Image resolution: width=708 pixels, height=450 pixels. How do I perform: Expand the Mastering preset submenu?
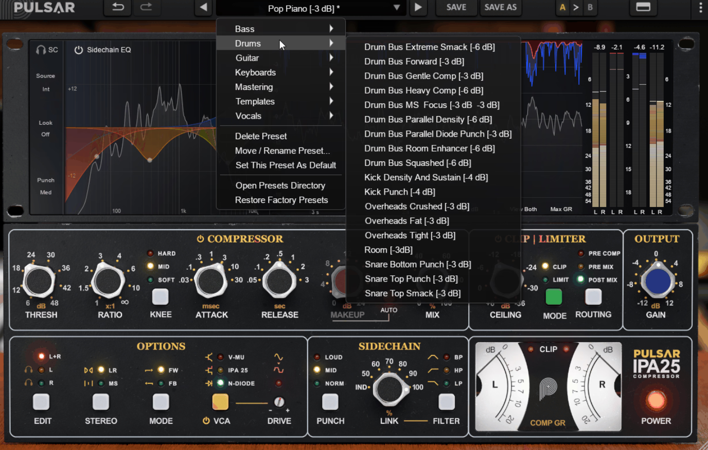click(281, 87)
